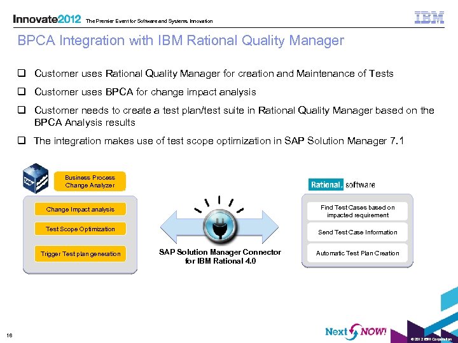
Task: Click 'SAP Solution Manager Connector for IBM Rational 4.0' caption
Action: click(x=220, y=257)
